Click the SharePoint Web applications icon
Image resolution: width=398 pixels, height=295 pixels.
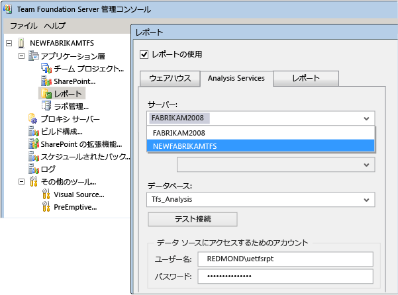click(x=46, y=81)
